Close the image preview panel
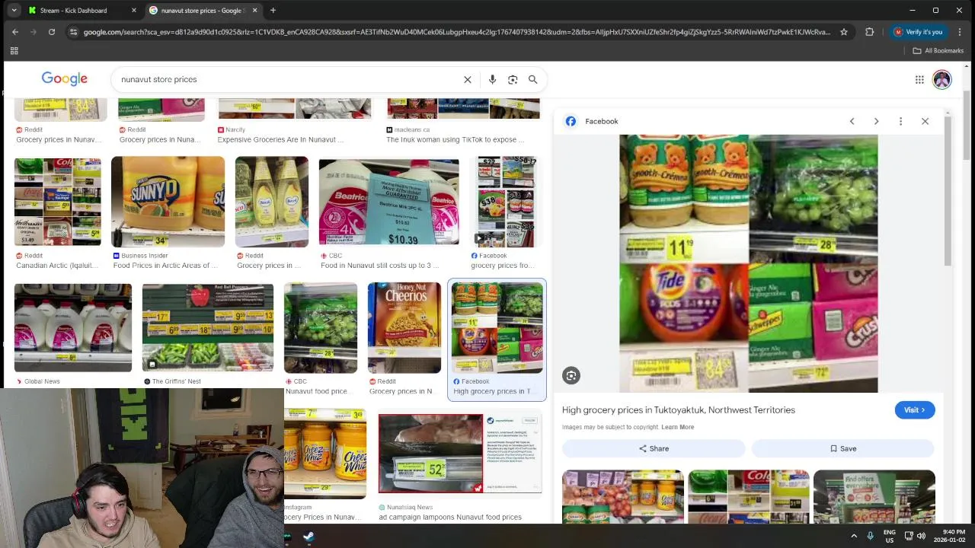975x548 pixels. [x=925, y=121]
